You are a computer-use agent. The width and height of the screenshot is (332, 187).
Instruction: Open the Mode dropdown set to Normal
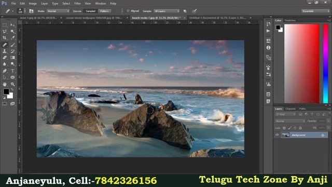58,11
